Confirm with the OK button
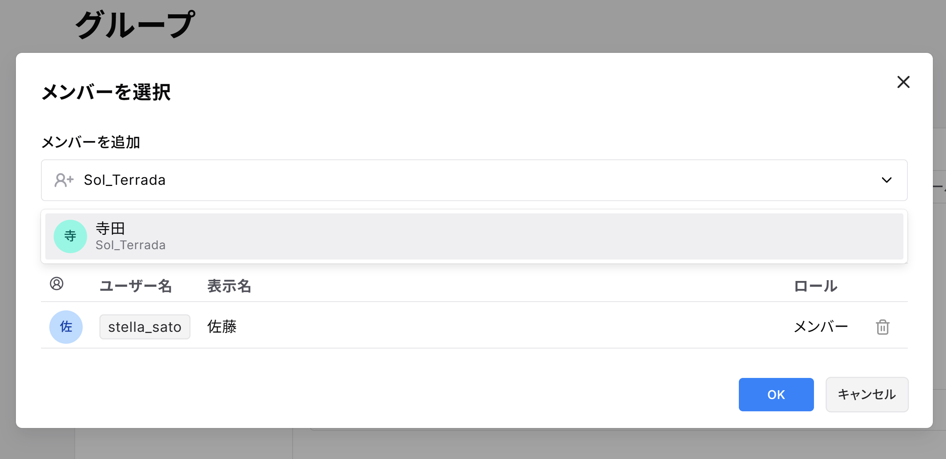Image resolution: width=946 pixels, height=459 pixels. coord(776,394)
